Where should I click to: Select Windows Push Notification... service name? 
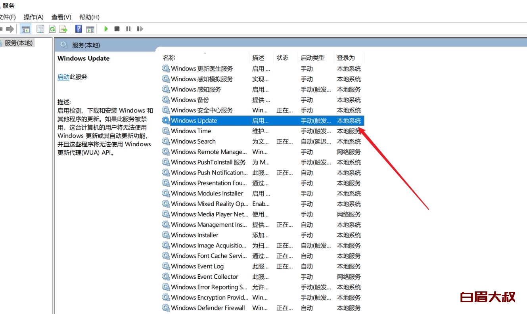209,172
